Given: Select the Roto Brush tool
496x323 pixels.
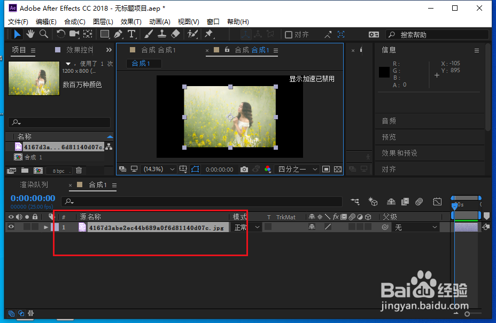Looking at the screenshot, I should click(191, 34).
